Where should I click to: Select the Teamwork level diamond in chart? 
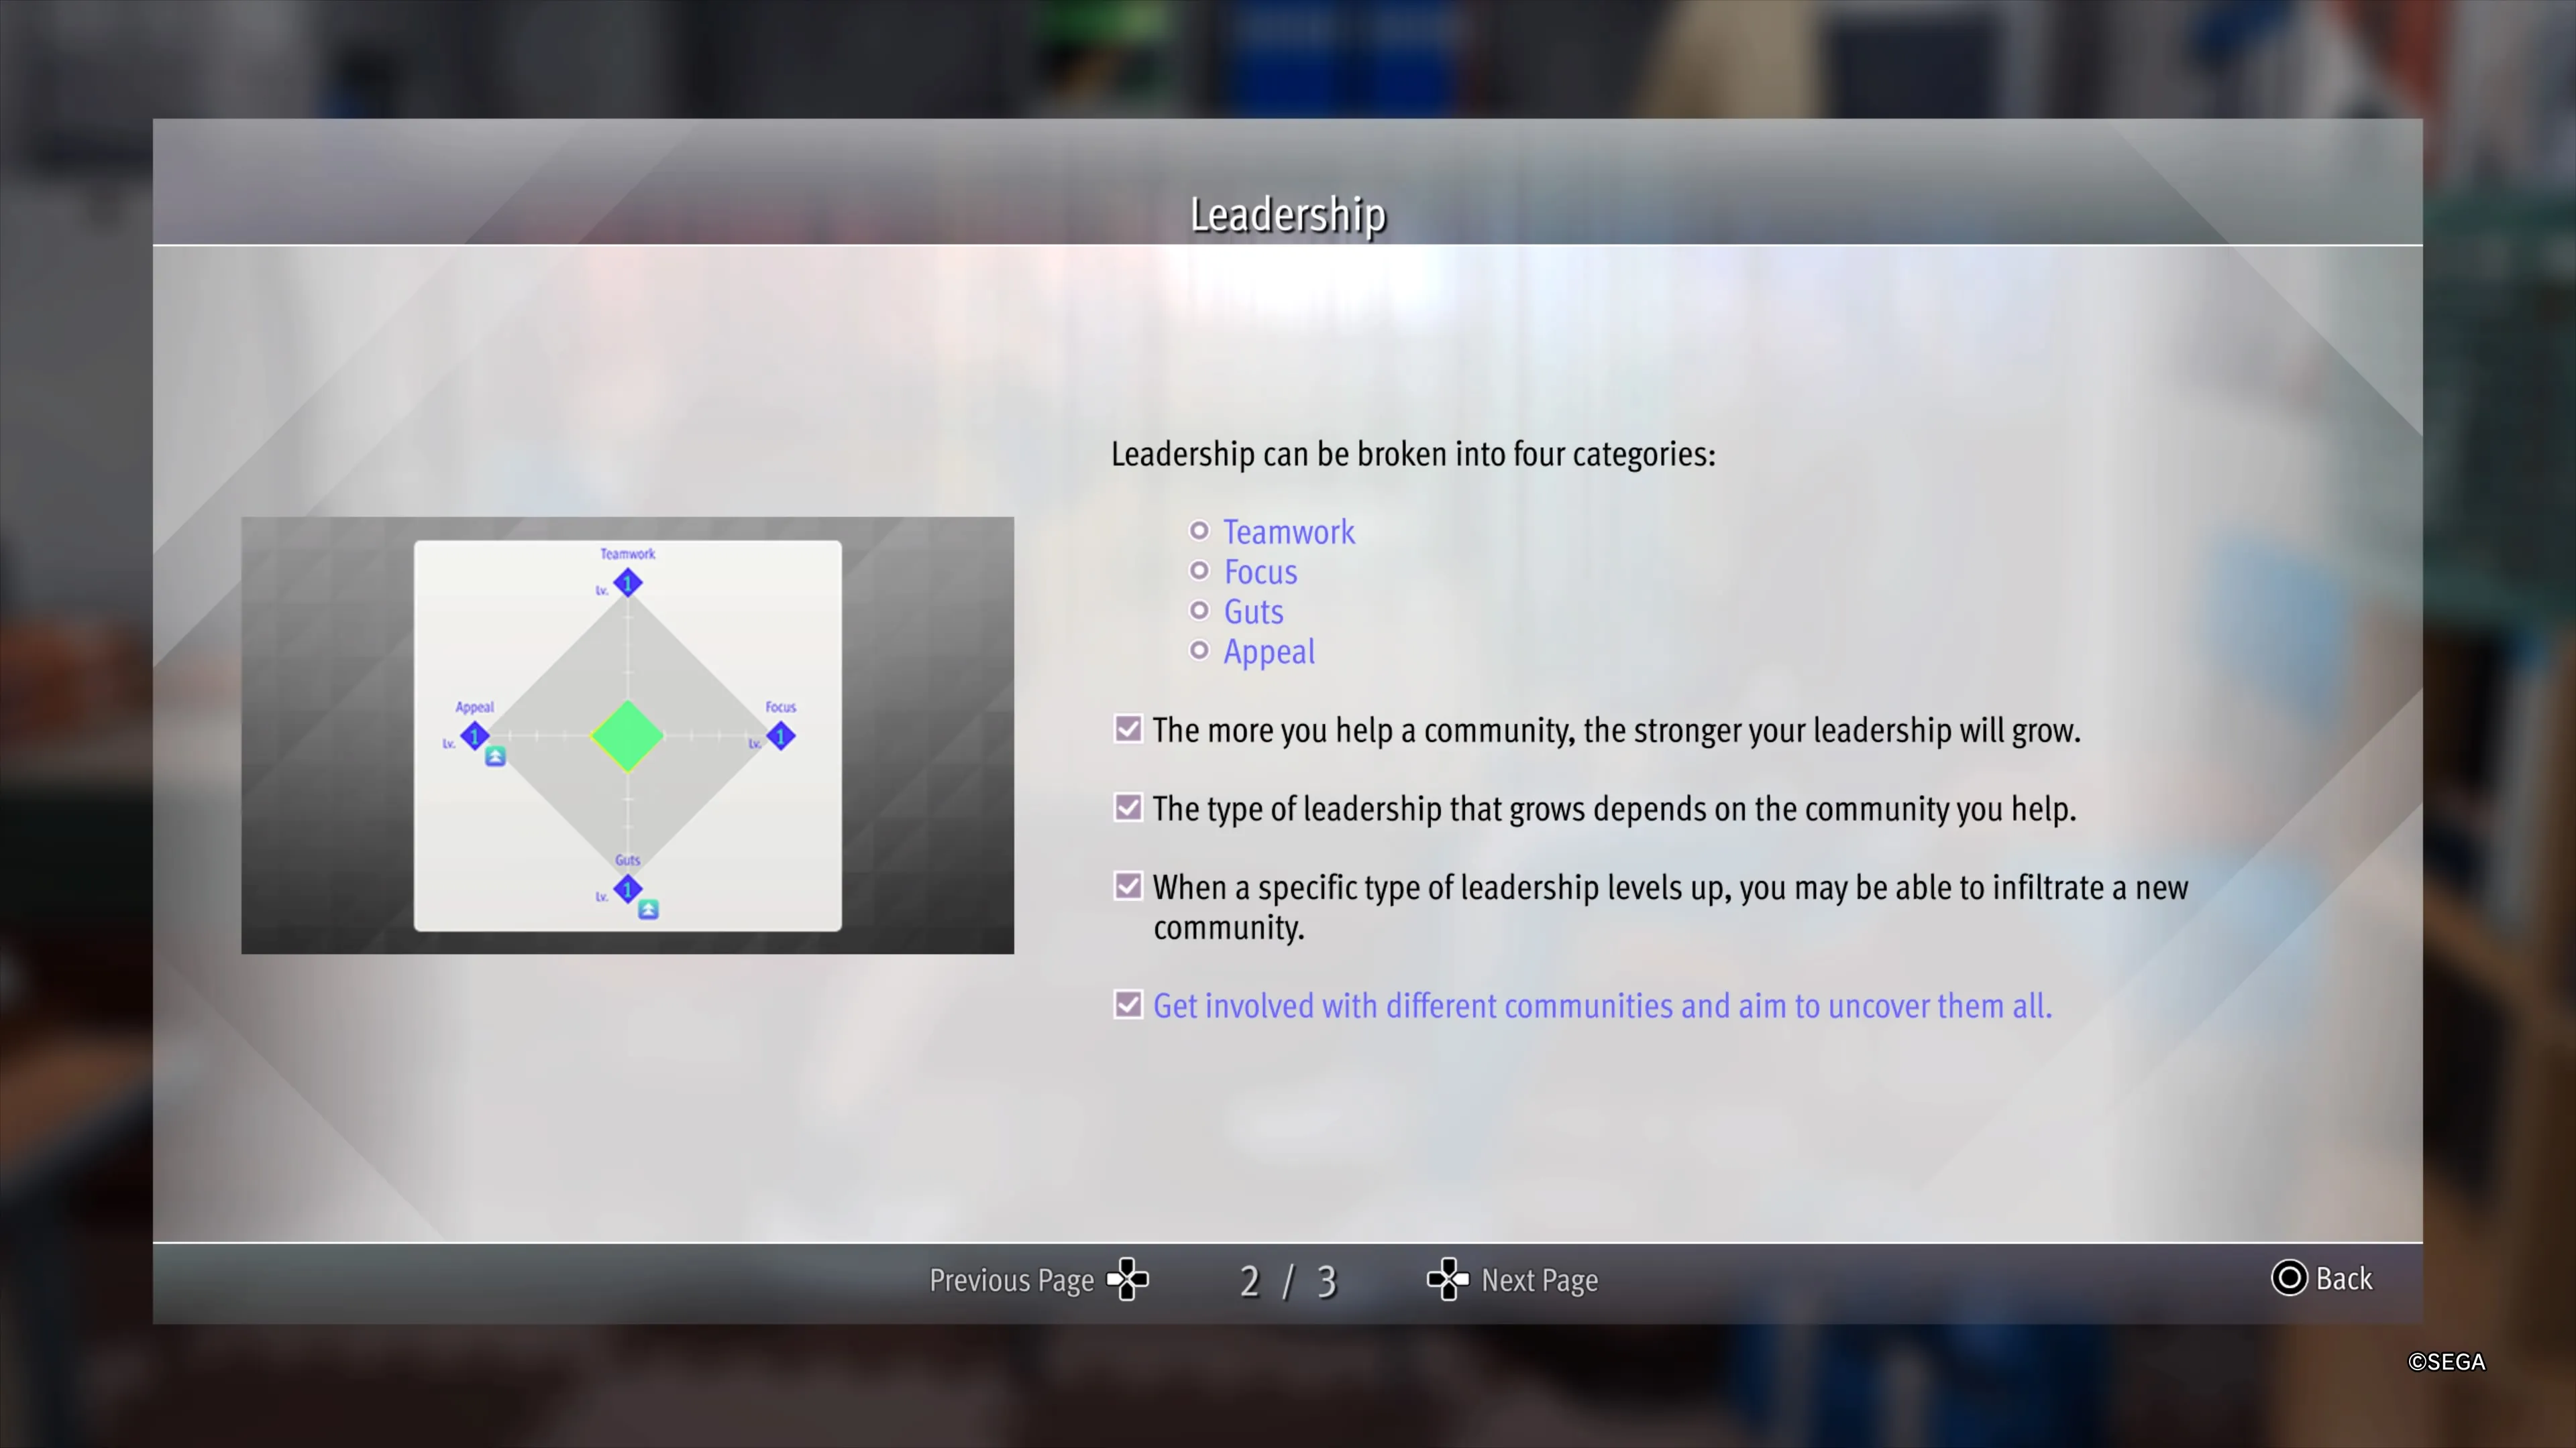[x=628, y=583]
